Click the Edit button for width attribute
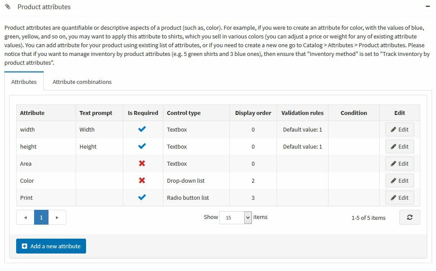Screen dimensions: 436x271 400,129
